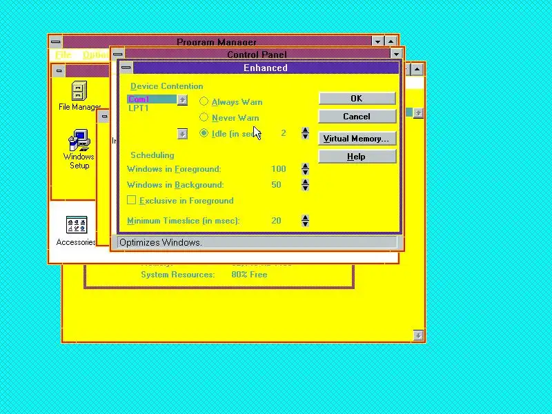Click Minimum Timeslice value 20
The image size is (552, 414).
(x=277, y=221)
